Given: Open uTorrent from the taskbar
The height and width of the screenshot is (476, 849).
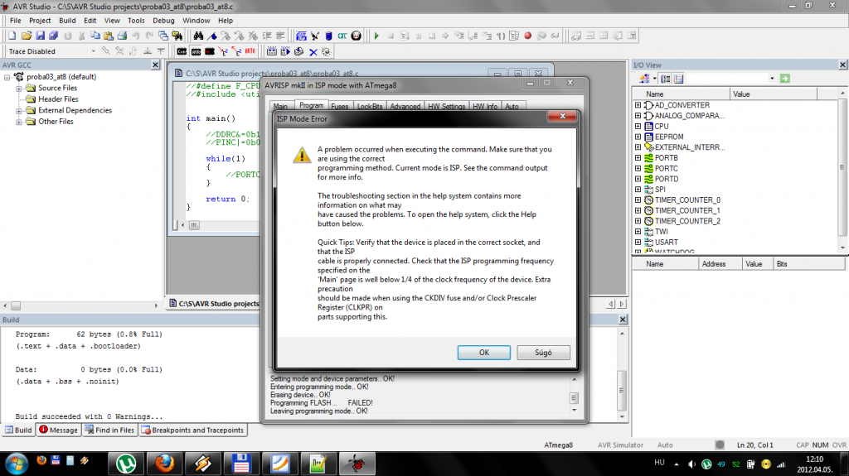Looking at the screenshot, I should tap(126, 464).
